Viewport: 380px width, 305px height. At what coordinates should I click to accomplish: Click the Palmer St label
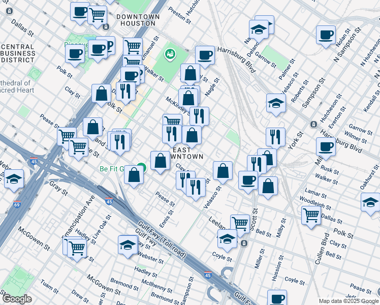287,69
